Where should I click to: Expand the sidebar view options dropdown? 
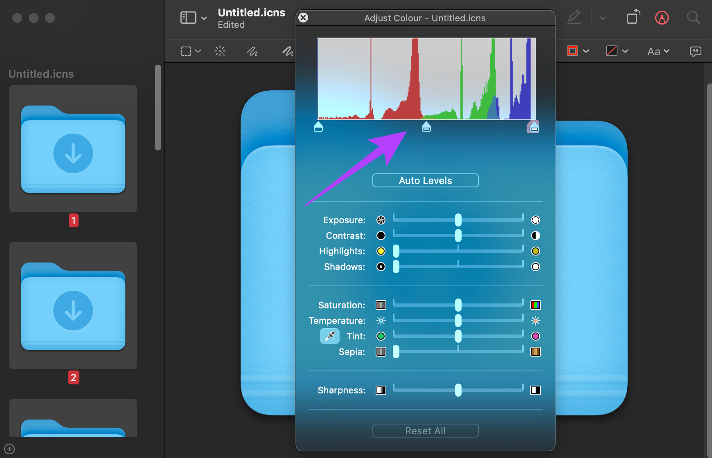click(x=194, y=18)
